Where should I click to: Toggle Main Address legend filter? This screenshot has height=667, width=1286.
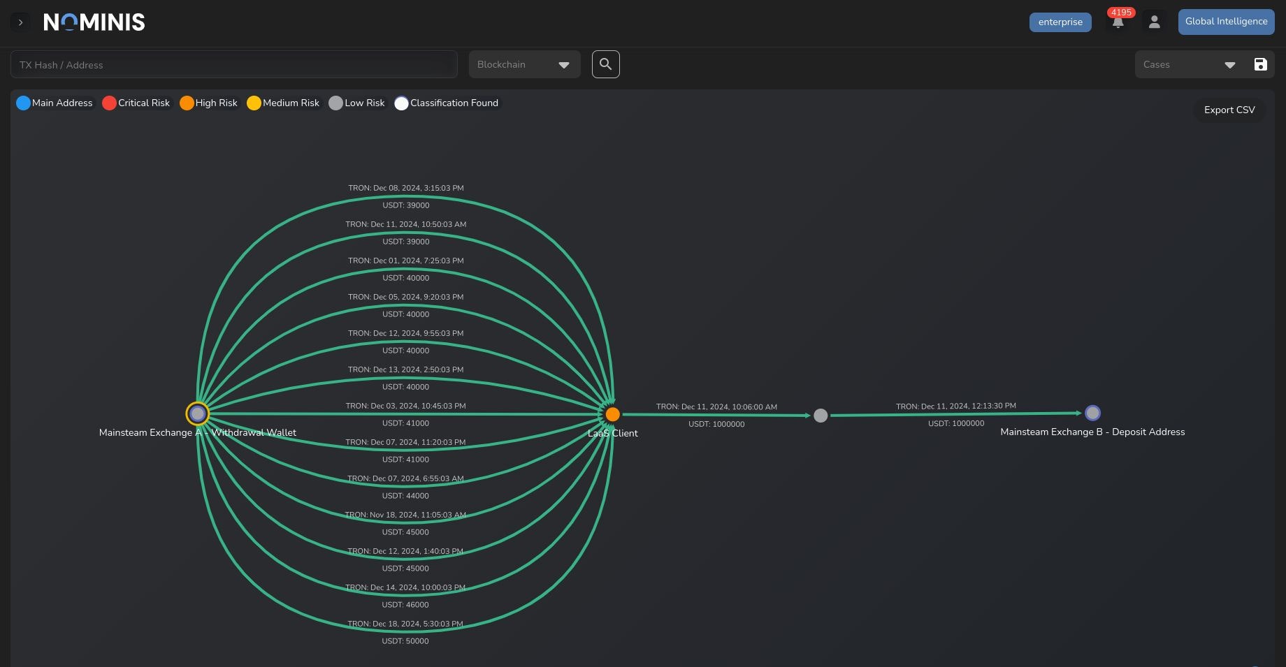(55, 103)
